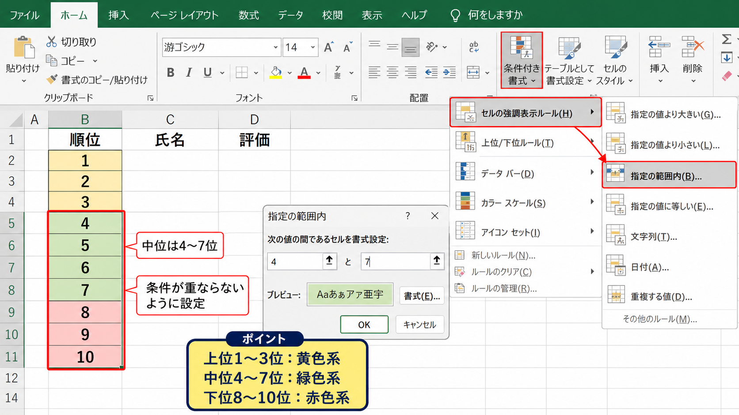This screenshot has height=415, width=739.
Task: Choose 重複する値 submenu option
Action: (x=669, y=296)
